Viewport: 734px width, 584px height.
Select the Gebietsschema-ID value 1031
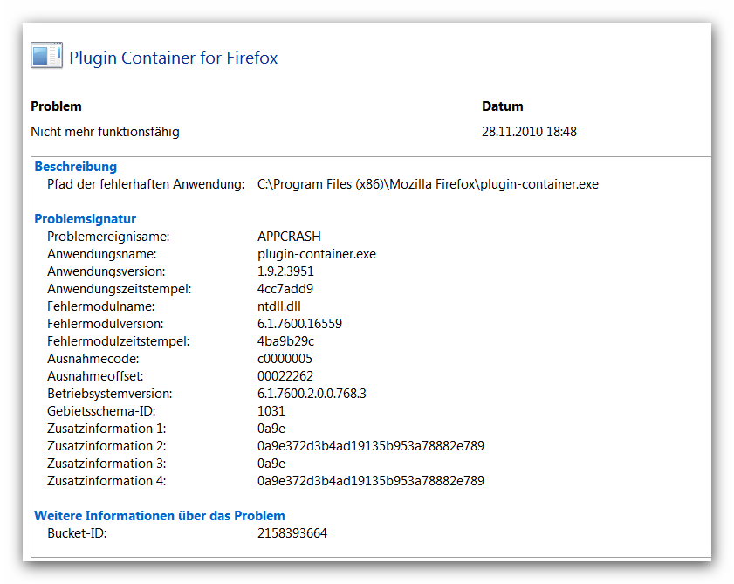coord(271,411)
